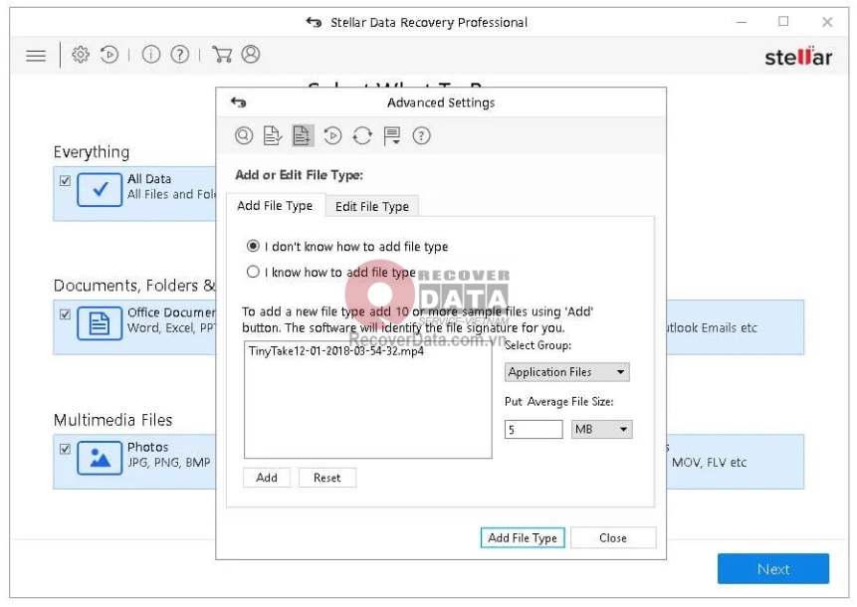
Task: Toggle the Office Documents checkbox
Action: 65,314
